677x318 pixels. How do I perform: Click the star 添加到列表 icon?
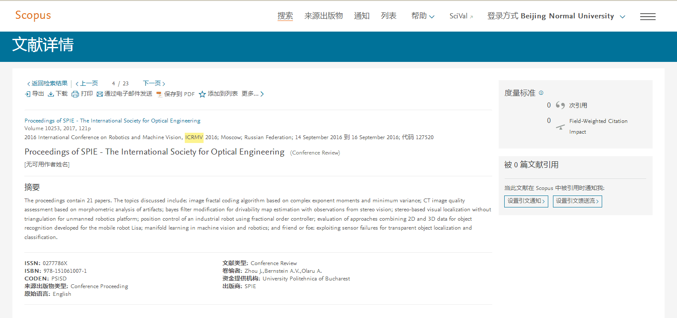[x=202, y=94]
